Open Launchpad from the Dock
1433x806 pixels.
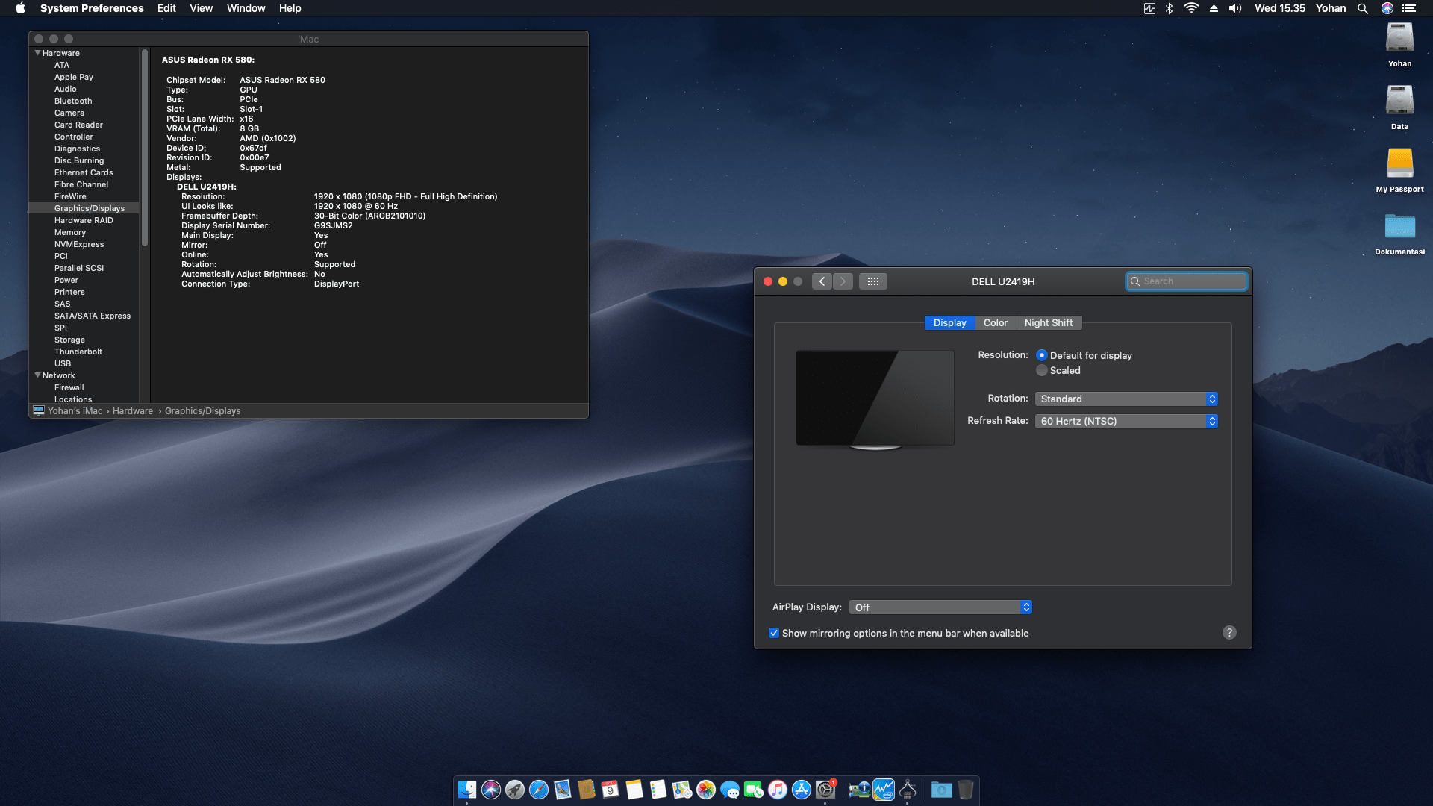coord(515,789)
